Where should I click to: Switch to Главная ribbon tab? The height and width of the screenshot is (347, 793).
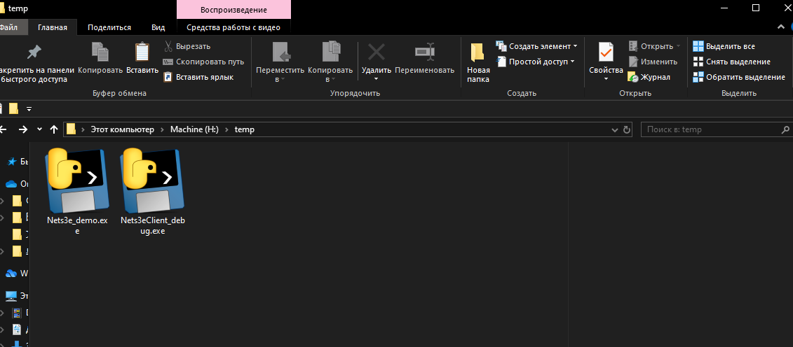pyautogui.click(x=53, y=28)
